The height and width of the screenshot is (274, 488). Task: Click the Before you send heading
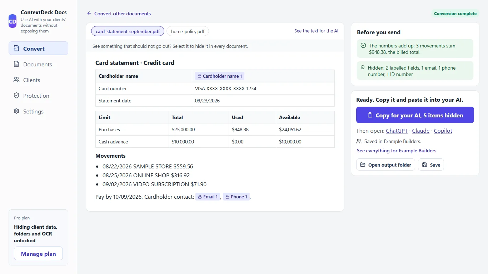(379, 32)
